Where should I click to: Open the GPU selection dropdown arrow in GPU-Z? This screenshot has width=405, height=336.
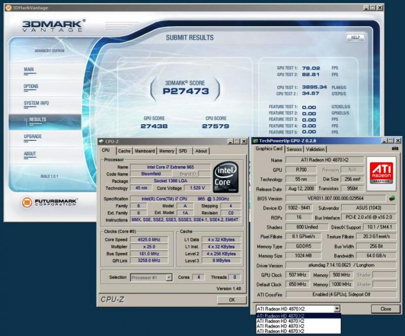(x=337, y=309)
